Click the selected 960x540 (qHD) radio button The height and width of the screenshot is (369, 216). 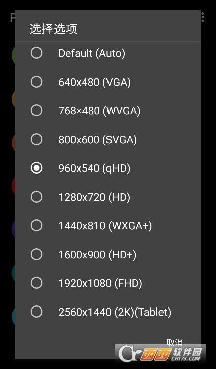36,168
